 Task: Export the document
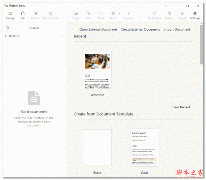(x=182, y=15)
